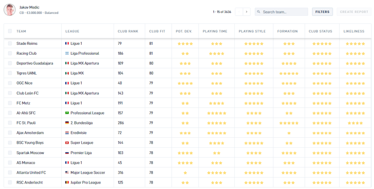Click the Argentine flag for Liga Professional
This screenshot has width=374, height=189.
(67, 53)
